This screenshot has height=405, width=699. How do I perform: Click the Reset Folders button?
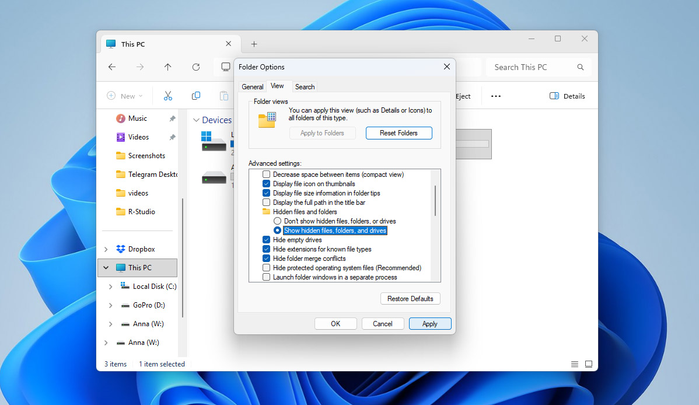(399, 133)
